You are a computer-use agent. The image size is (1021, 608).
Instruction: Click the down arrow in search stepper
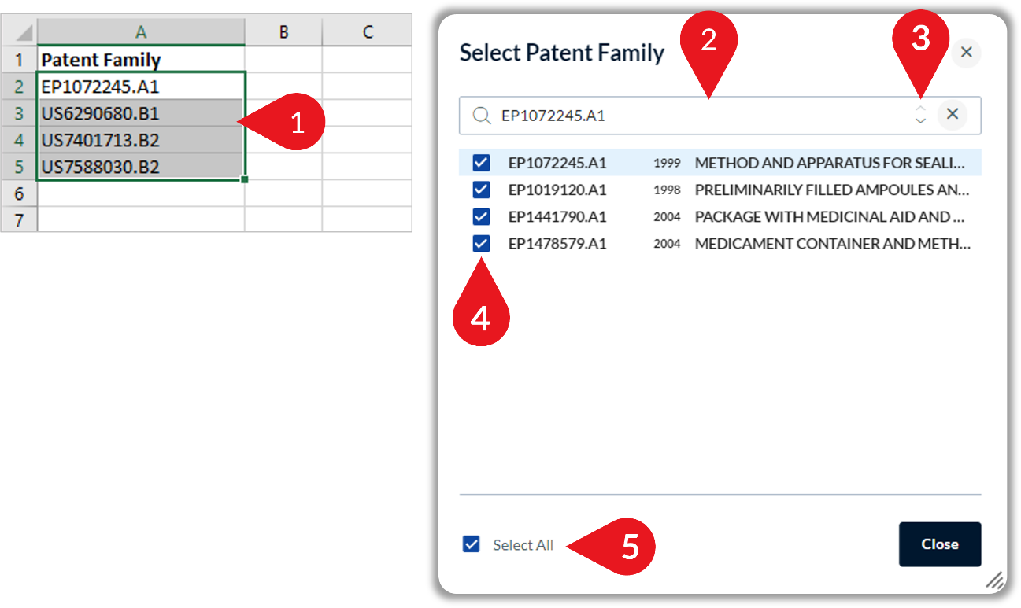[x=920, y=121]
